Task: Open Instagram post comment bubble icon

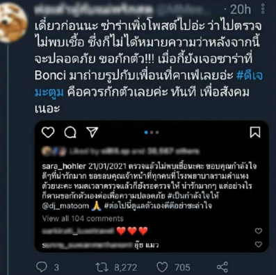Action: [70, 133]
